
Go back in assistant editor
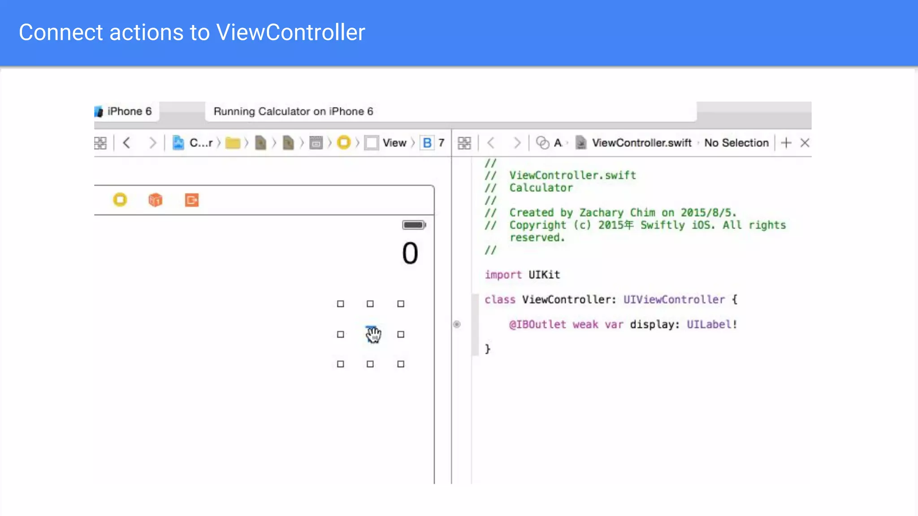tap(491, 143)
